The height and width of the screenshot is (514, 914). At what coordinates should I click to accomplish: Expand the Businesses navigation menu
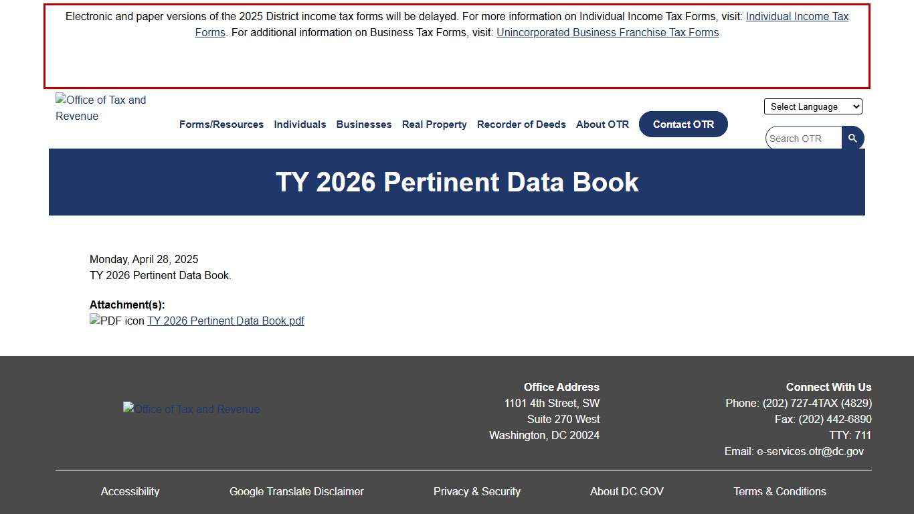pos(363,124)
